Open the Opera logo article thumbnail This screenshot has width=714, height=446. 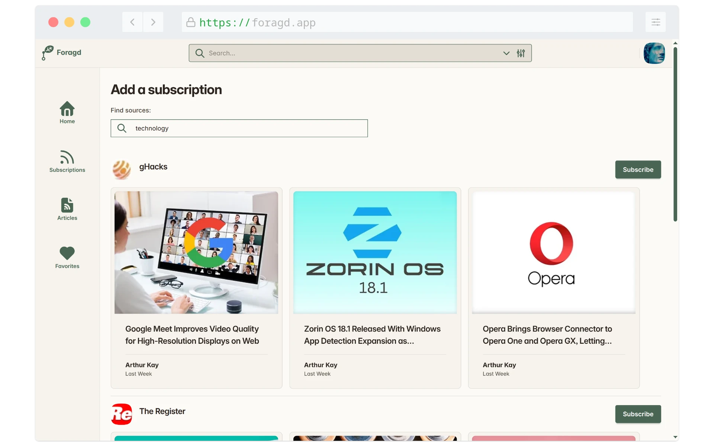pos(553,252)
